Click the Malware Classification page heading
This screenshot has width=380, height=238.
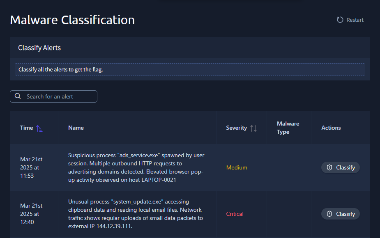point(72,20)
